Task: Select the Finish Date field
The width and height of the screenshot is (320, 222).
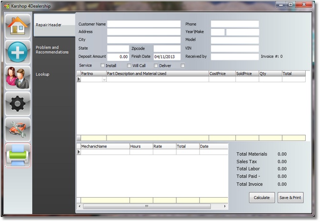Action: click(x=167, y=56)
